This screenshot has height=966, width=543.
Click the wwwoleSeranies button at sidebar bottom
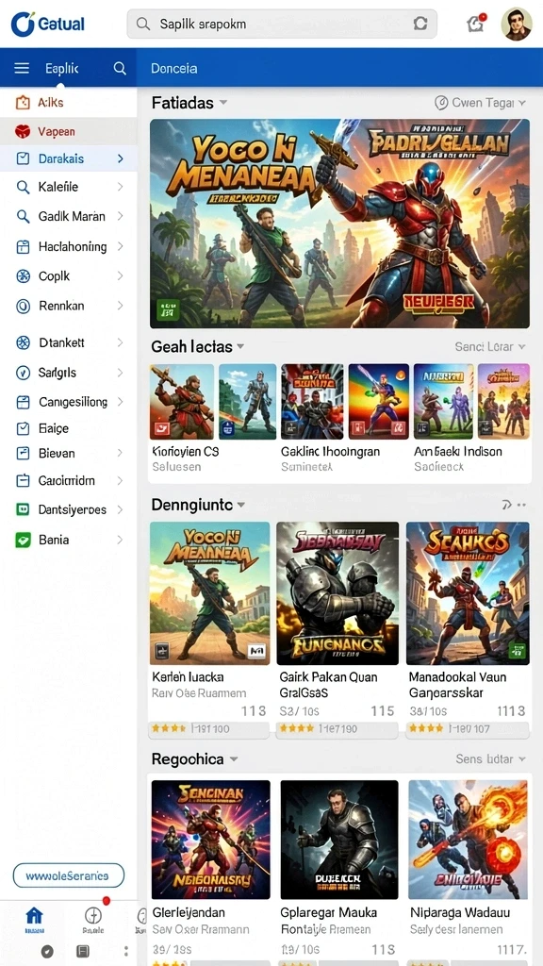point(68,875)
